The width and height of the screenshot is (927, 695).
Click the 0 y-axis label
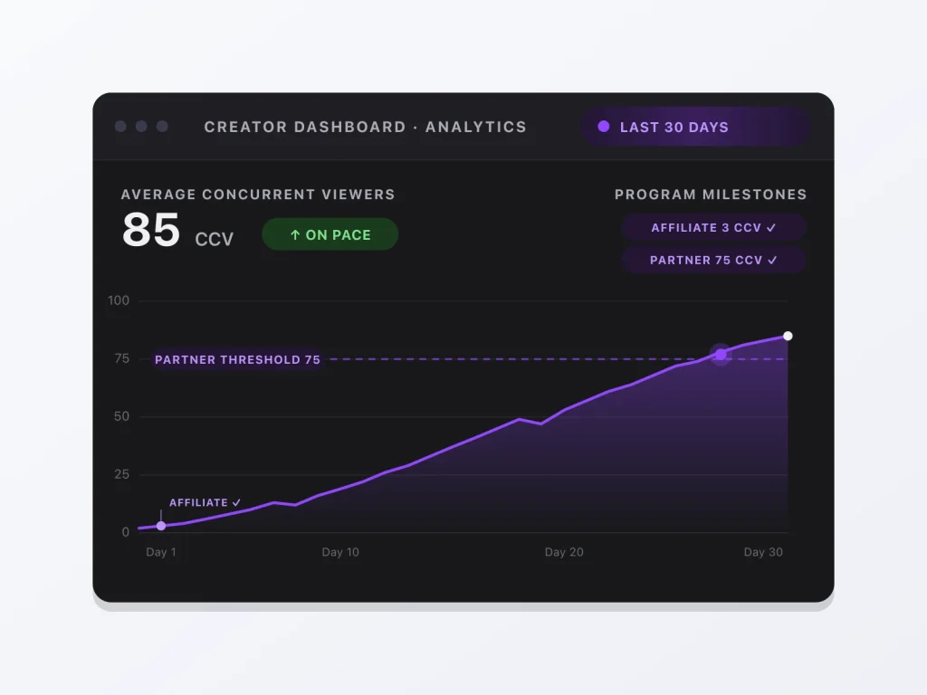coord(125,532)
